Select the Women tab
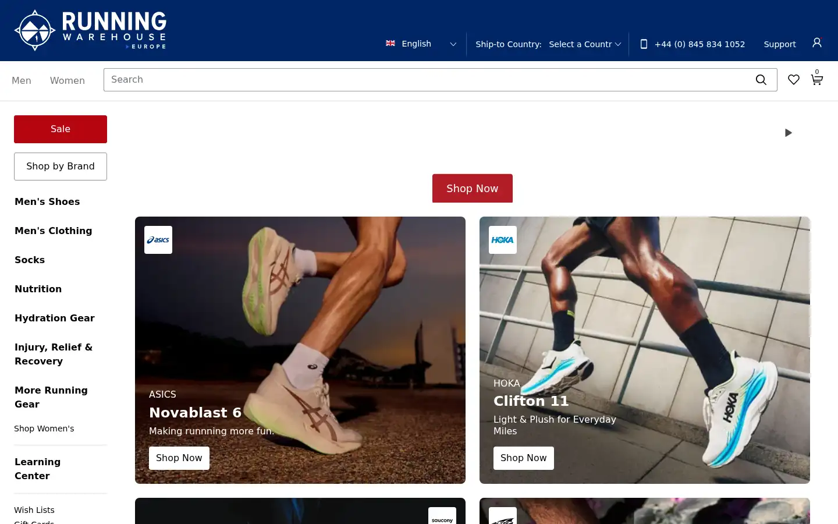 click(x=68, y=80)
